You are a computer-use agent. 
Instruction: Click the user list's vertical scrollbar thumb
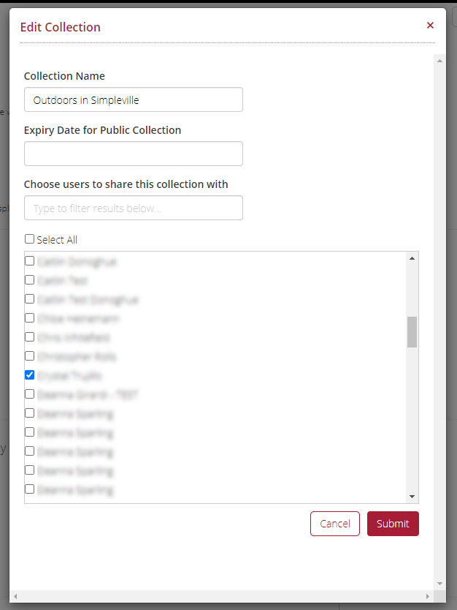[412, 332]
